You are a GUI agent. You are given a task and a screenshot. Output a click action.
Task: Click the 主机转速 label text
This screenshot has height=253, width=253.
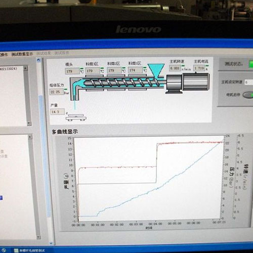177,62
